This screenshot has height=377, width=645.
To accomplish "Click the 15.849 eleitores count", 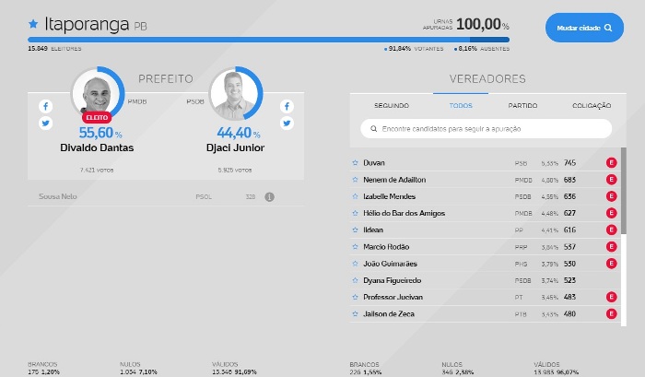I will tap(54, 49).
